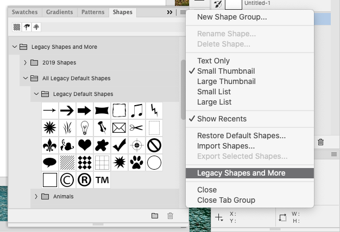This screenshot has height=232, width=340.
Task: Click Restore Default Shapes option
Action: 241,136
